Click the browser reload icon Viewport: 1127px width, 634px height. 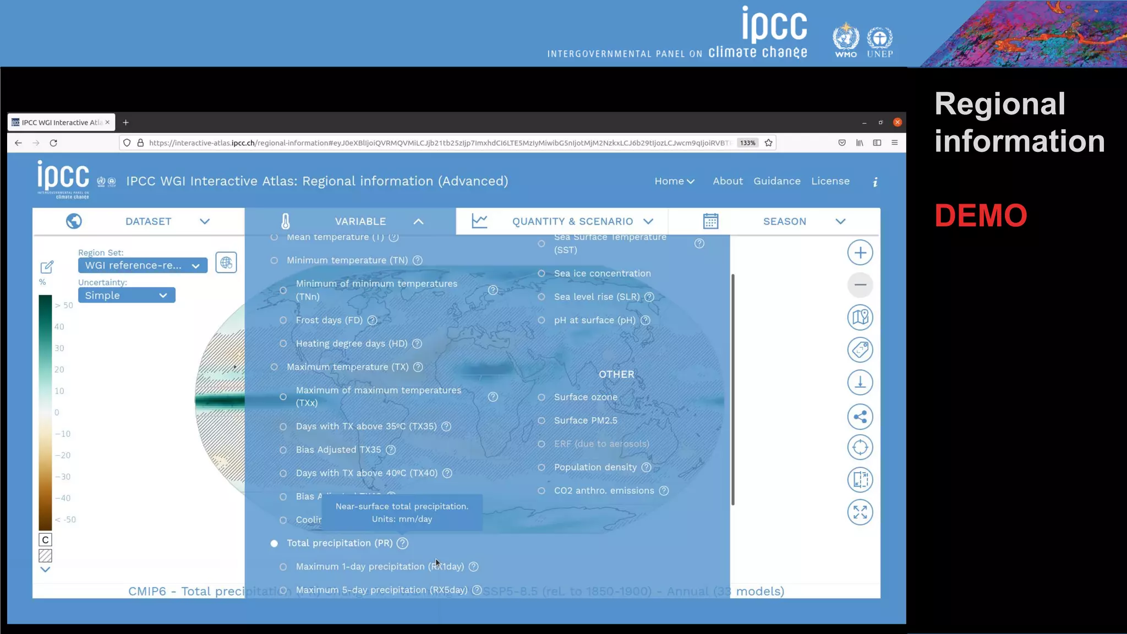tap(53, 143)
